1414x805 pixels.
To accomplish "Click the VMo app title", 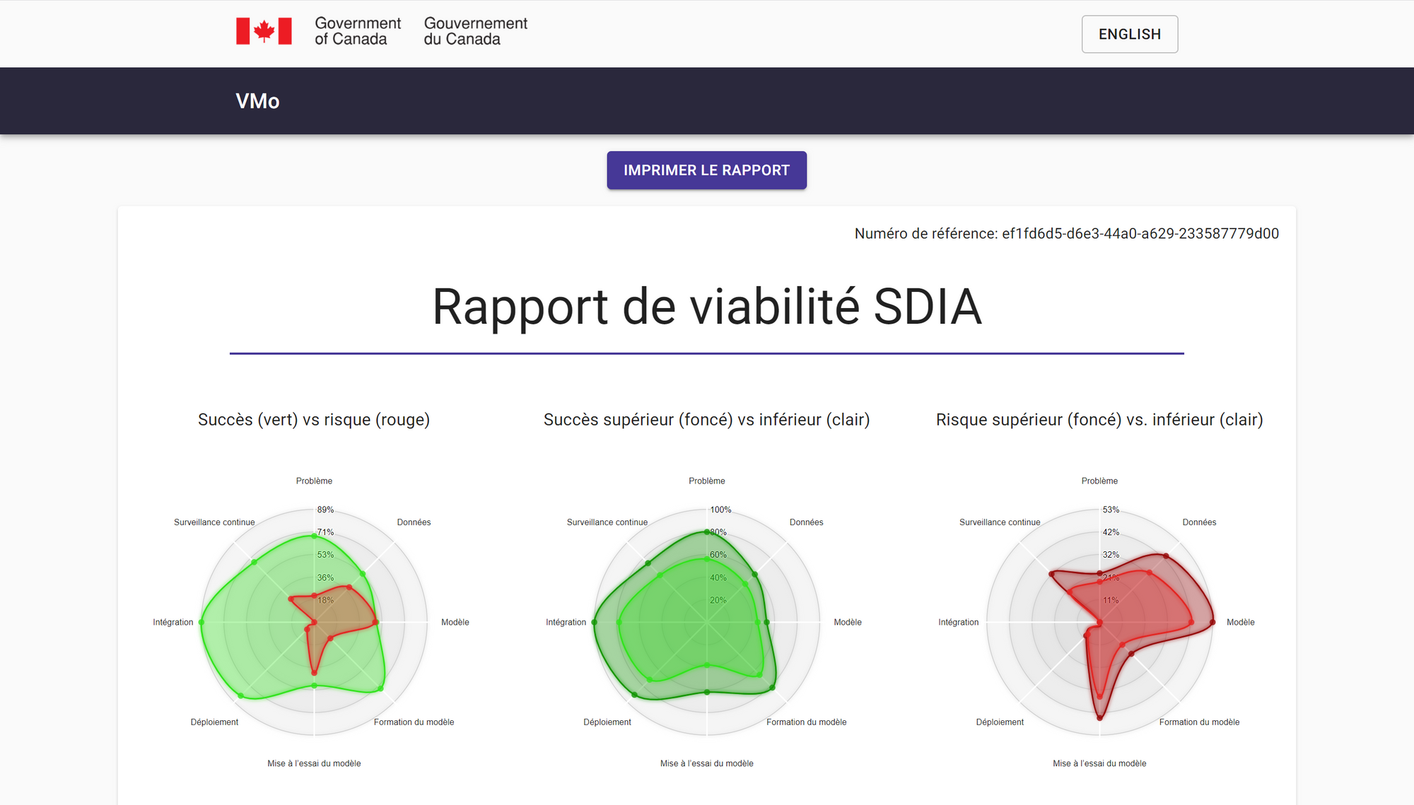I will 257,101.
